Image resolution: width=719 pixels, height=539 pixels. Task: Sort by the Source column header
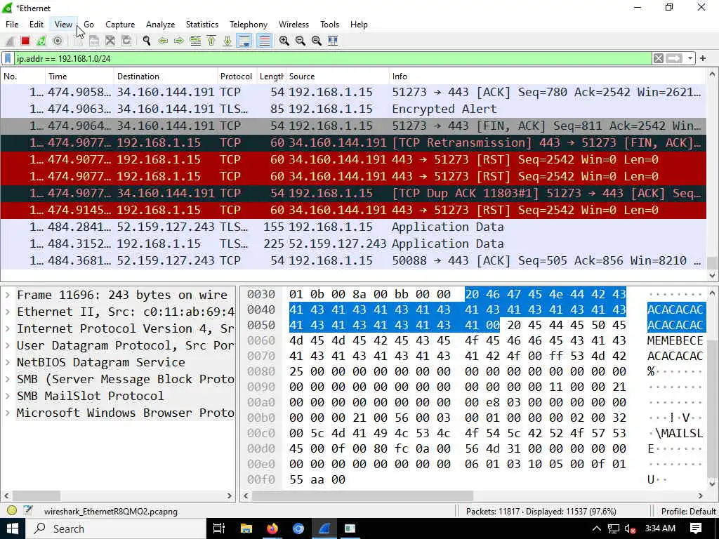pos(337,76)
